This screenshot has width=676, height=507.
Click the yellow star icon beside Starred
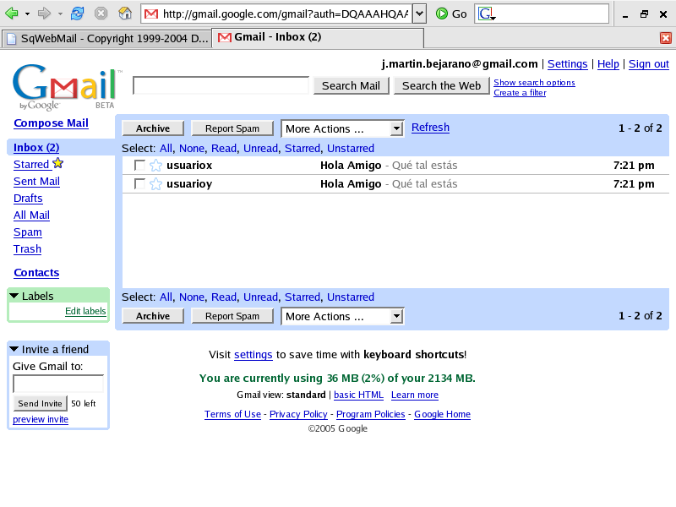tap(57, 163)
